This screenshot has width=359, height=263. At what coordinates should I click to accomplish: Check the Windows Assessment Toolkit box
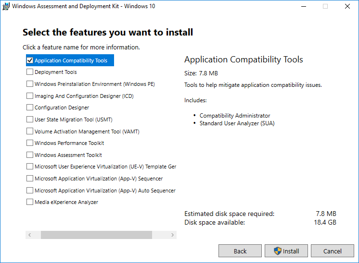pos(30,155)
